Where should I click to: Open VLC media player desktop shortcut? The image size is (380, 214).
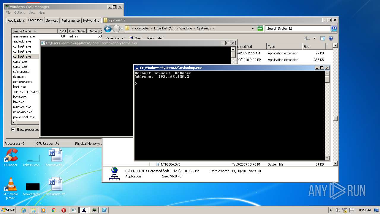11,188
